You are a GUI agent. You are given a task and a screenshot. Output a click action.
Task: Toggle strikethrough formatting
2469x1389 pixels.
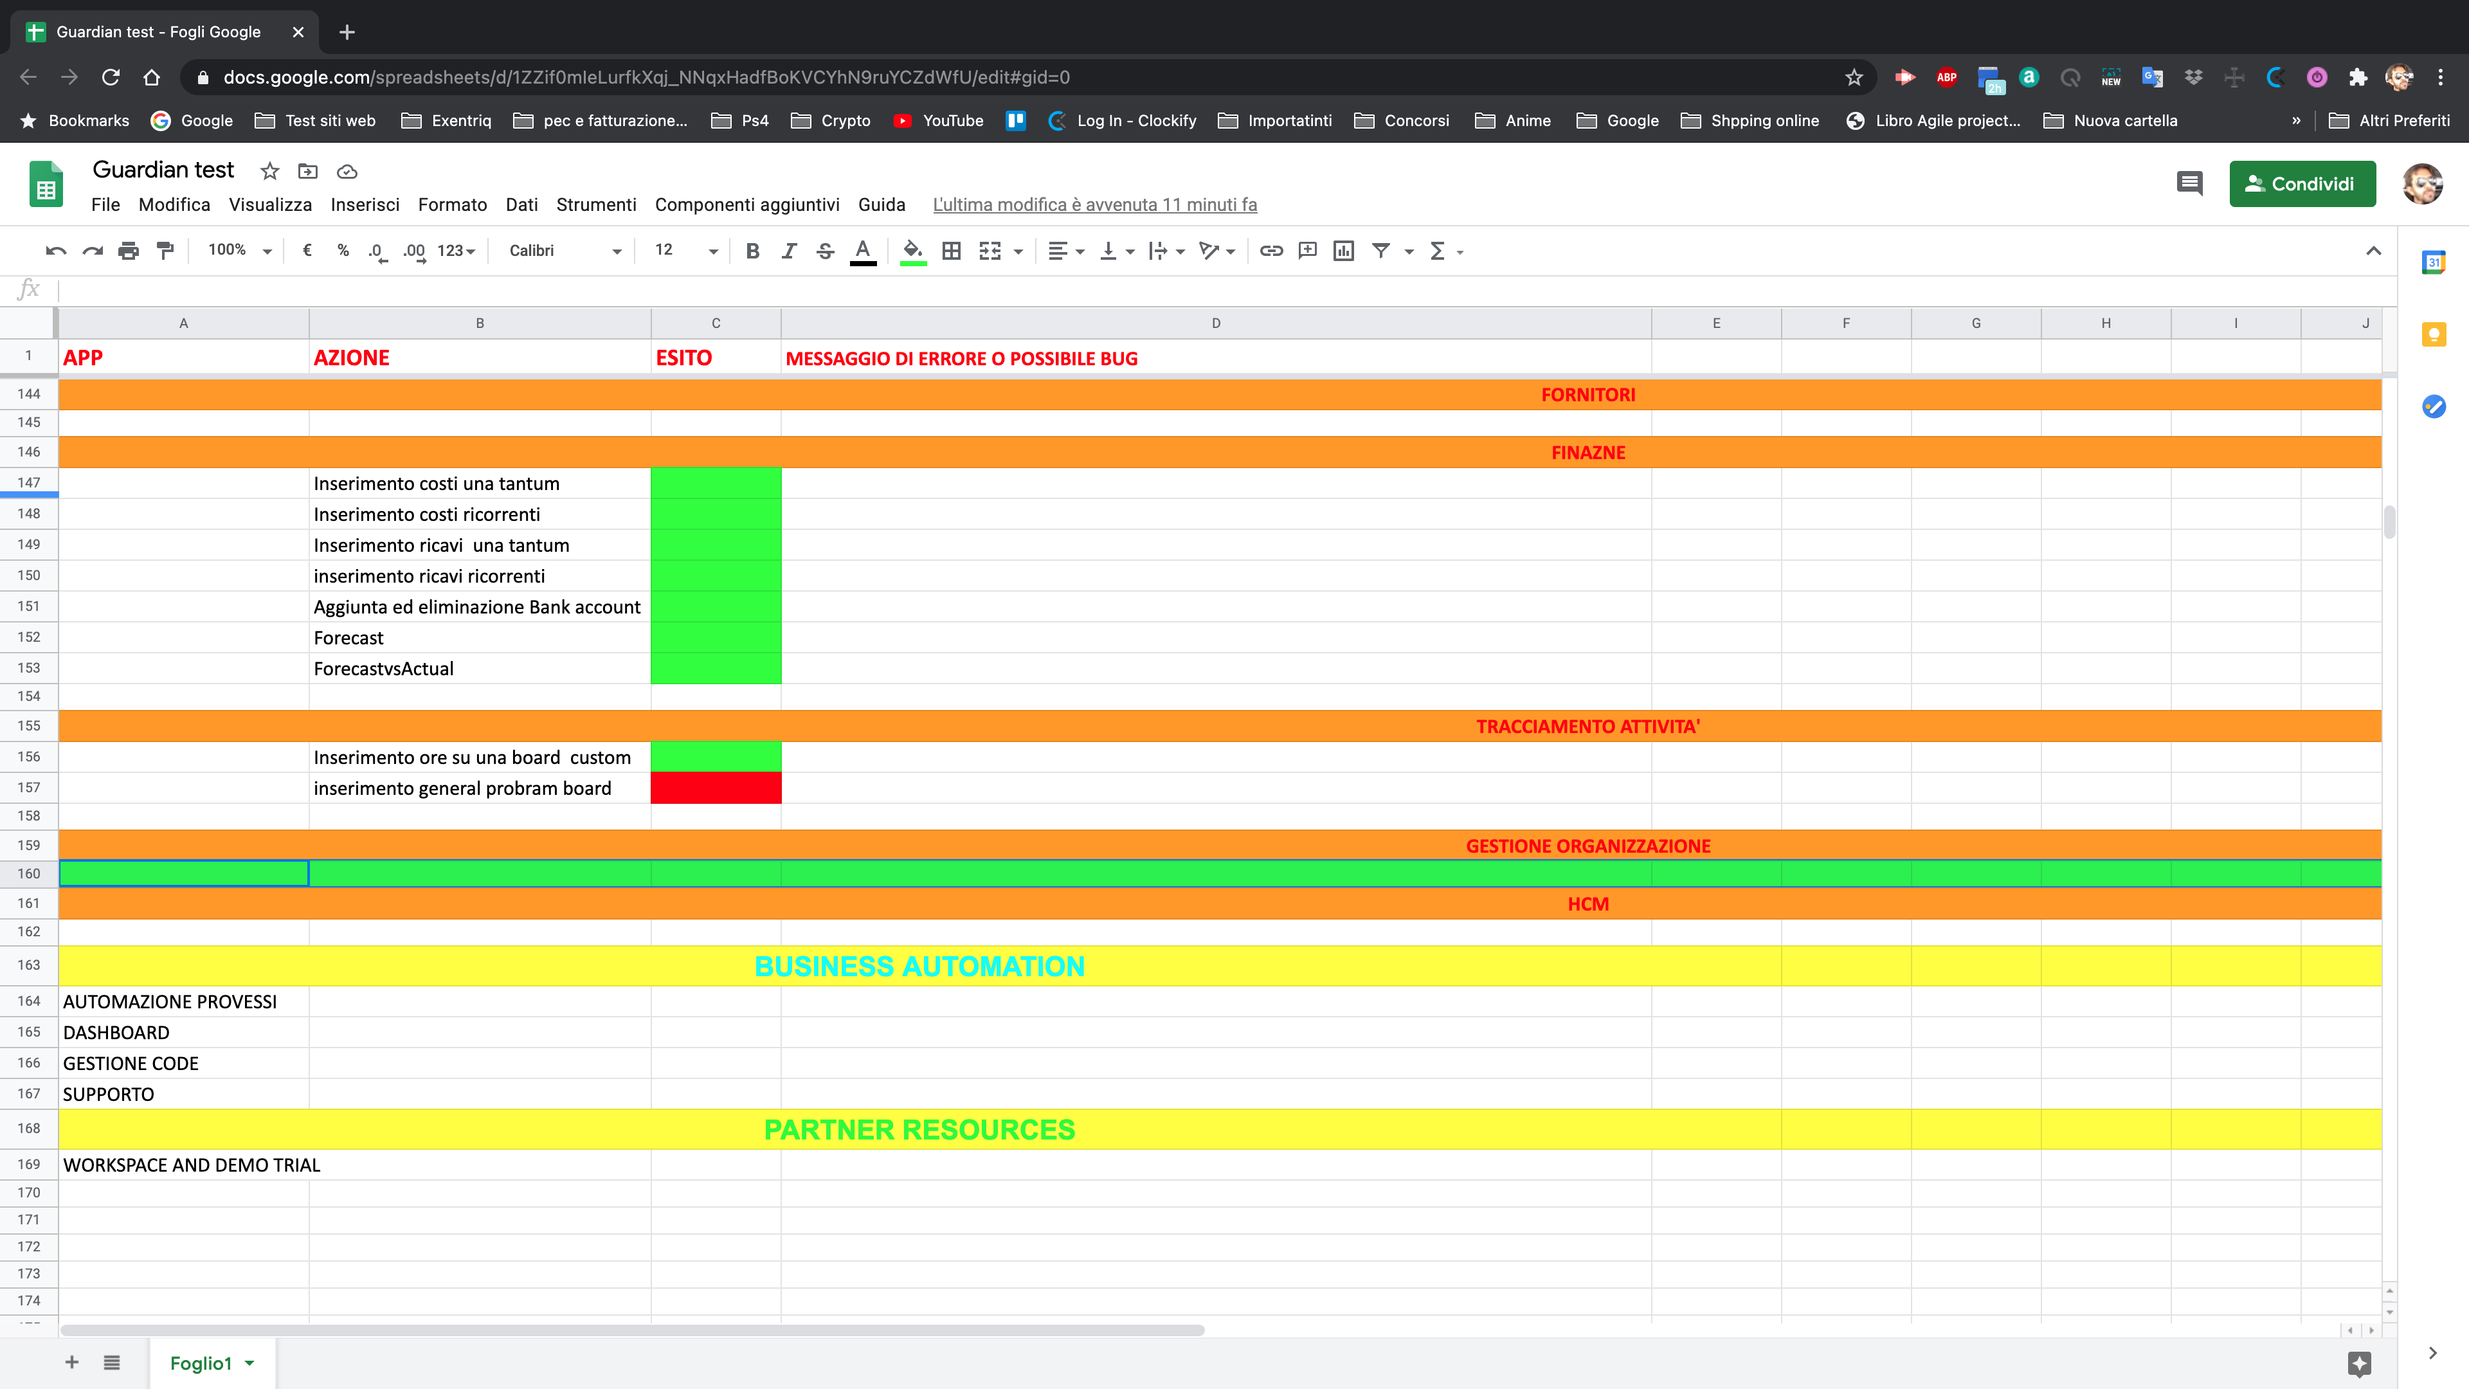(825, 251)
